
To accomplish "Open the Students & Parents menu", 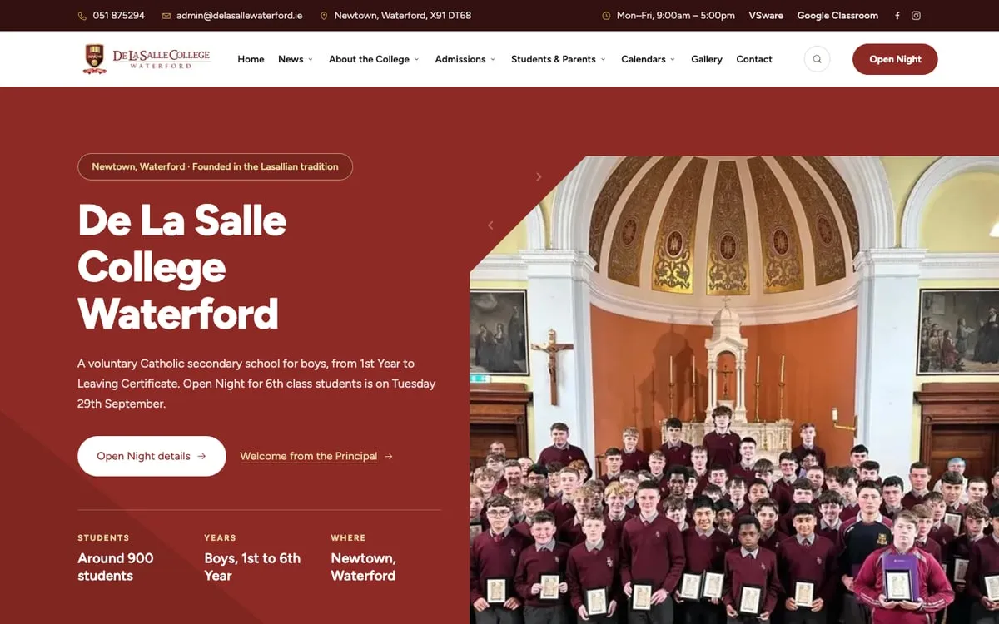I will pyautogui.click(x=554, y=59).
